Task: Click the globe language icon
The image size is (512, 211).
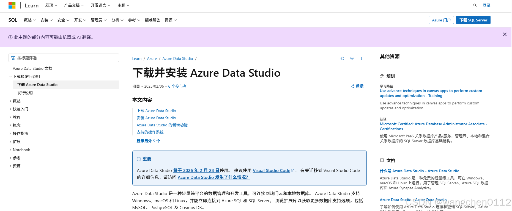Action: [x=342, y=59]
